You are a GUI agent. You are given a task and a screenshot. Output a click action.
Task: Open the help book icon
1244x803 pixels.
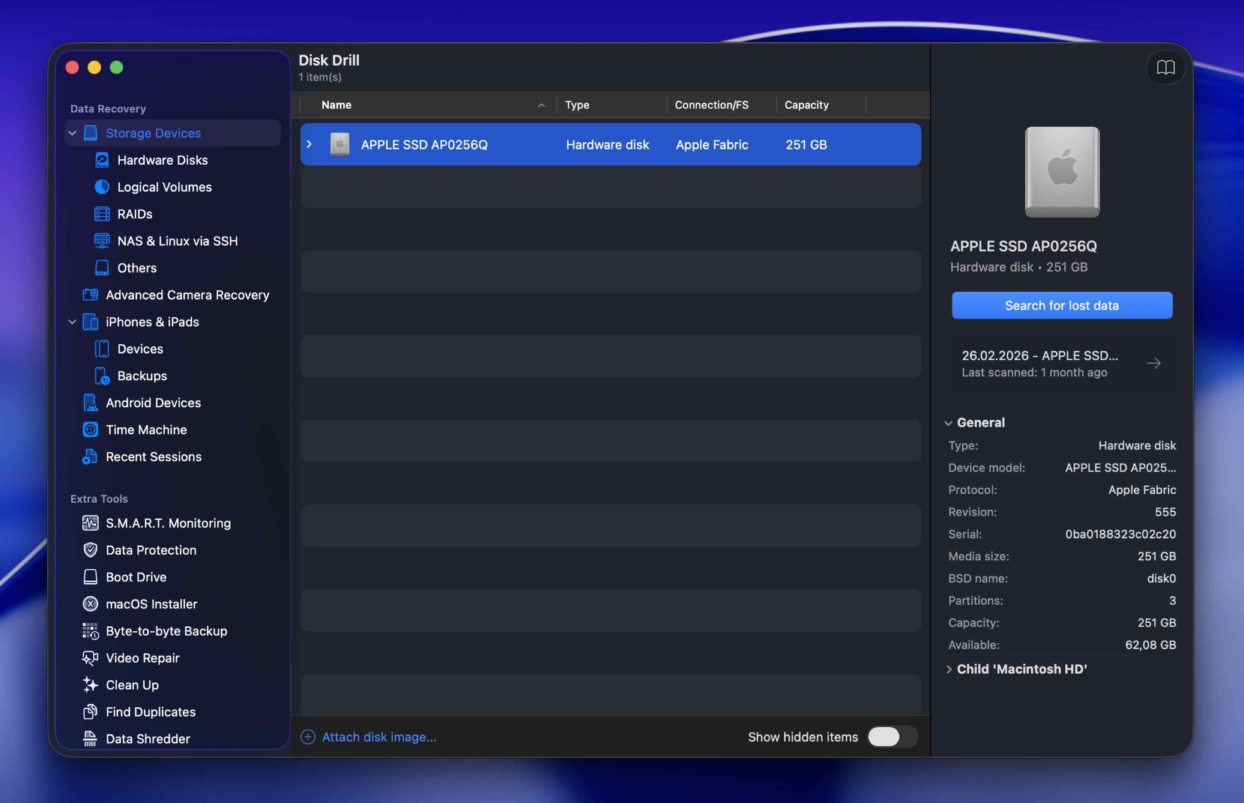tap(1165, 67)
